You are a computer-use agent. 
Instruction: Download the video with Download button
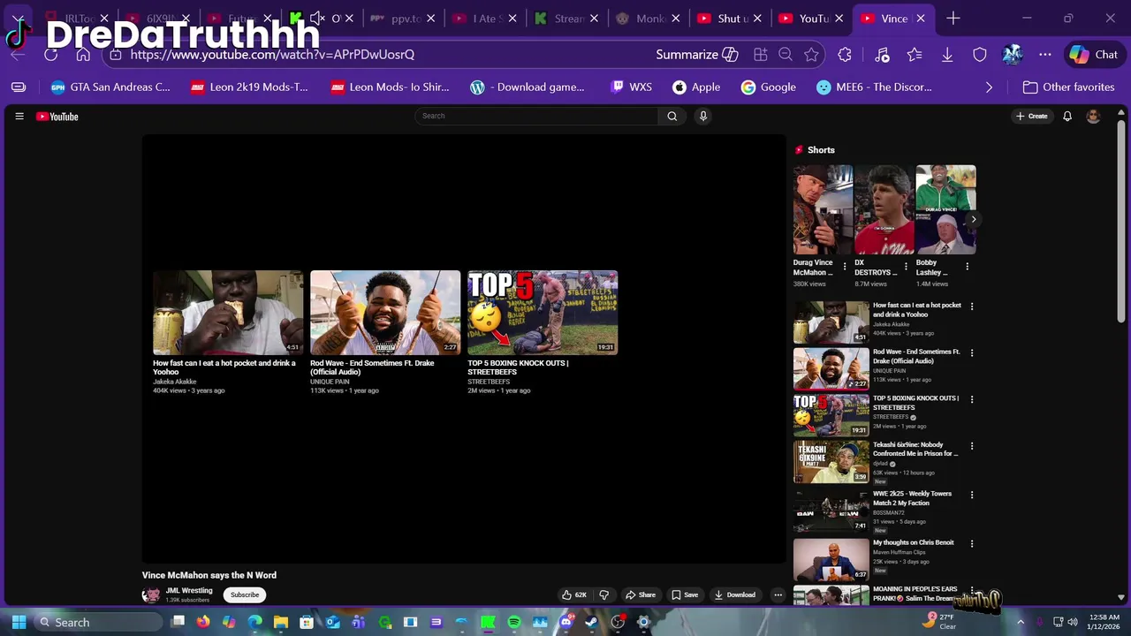coord(735,594)
